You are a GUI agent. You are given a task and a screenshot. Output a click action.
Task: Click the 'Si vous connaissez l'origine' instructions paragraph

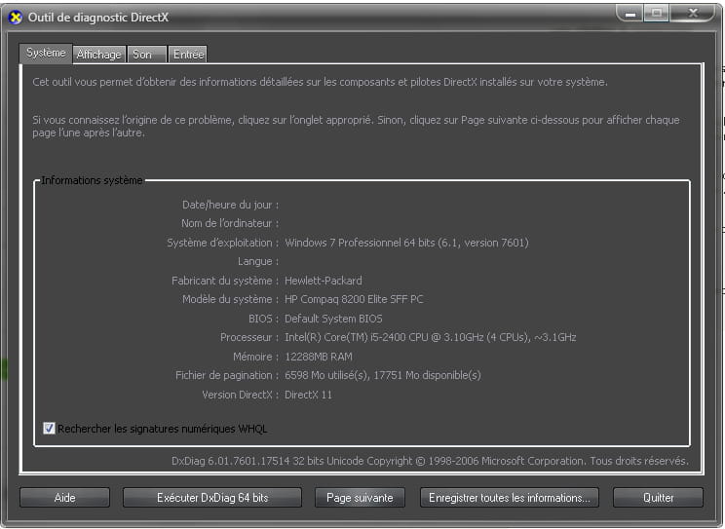pyautogui.click(x=356, y=127)
